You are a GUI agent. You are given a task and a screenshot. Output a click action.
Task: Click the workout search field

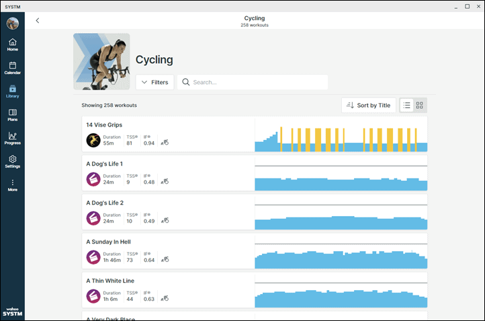point(253,82)
